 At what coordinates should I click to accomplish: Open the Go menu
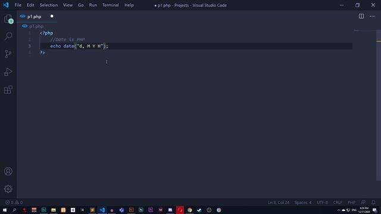pyautogui.click(x=81, y=5)
